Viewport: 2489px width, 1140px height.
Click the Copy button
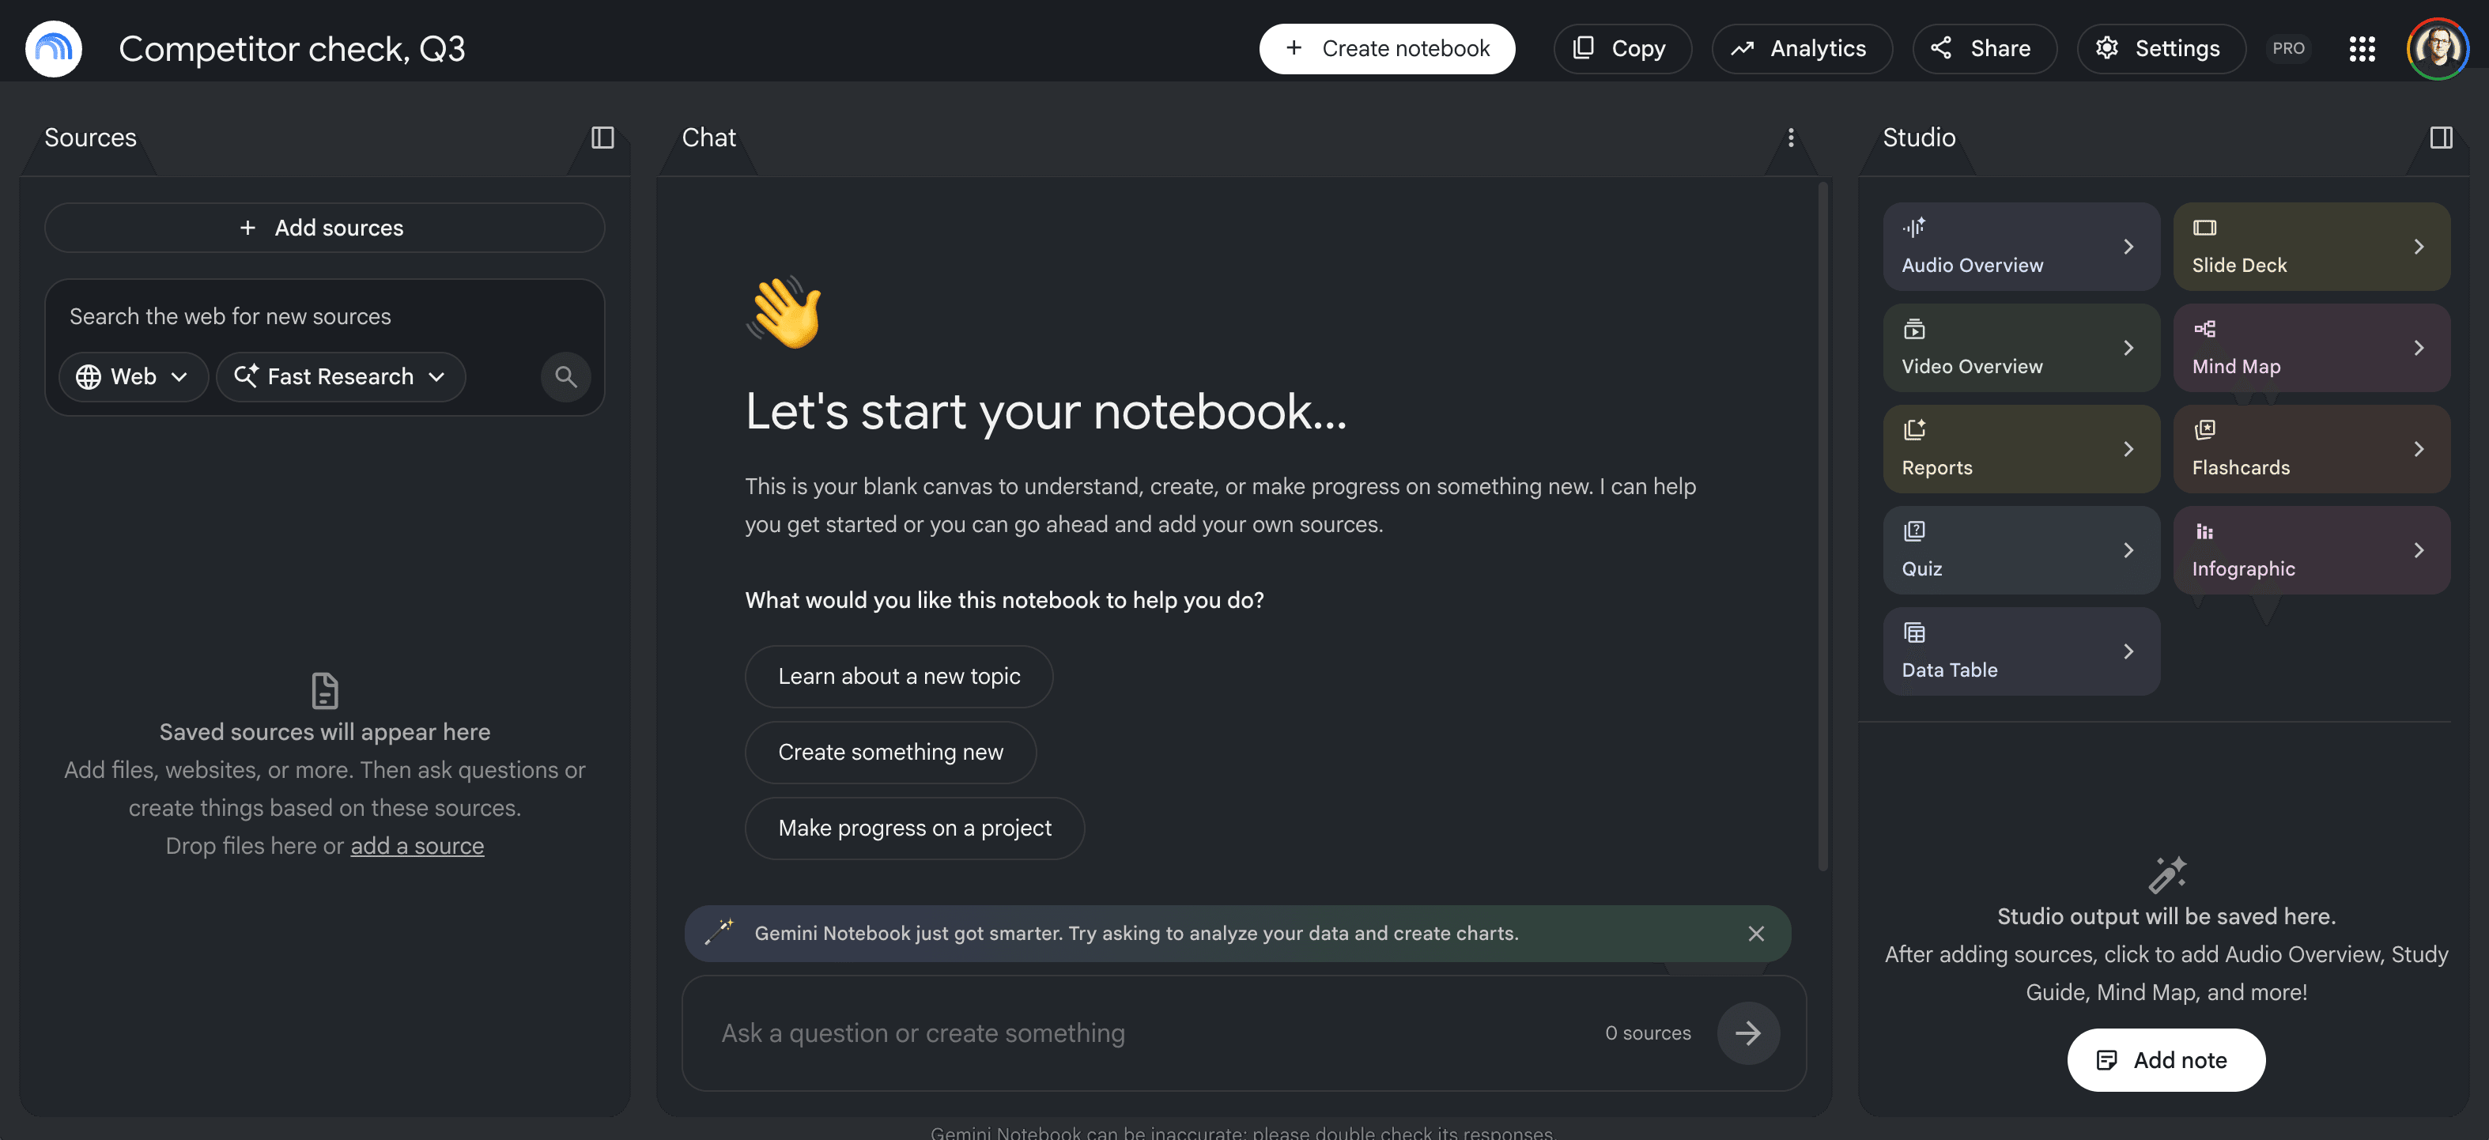[x=1622, y=48]
